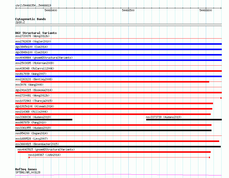This screenshot has height=178, width=229.
Task: Click the dgv3848n100 (Coe2014) label
Action: pyautogui.click(x=32, y=52)
